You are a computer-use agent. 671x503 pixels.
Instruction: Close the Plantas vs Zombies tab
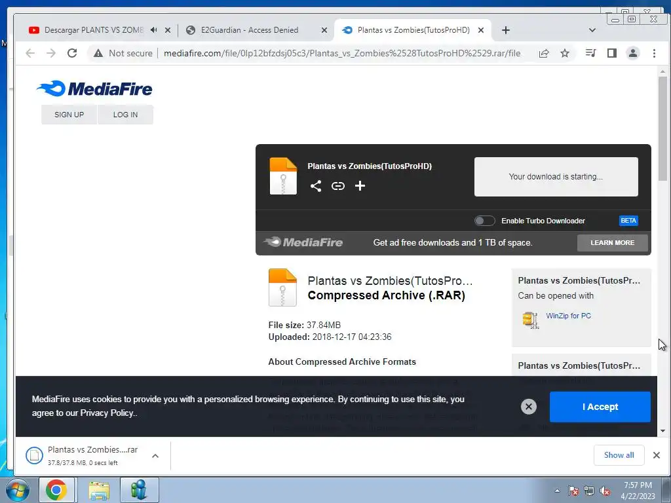(481, 30)
